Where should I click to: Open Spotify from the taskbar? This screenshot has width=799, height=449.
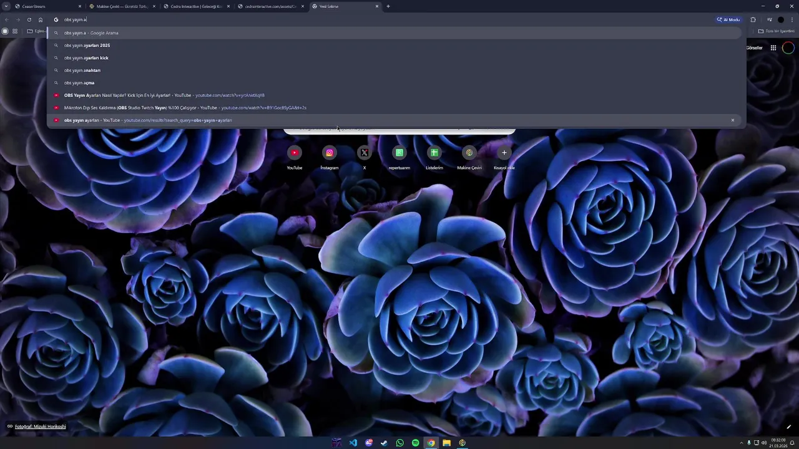tap(415, 443)
